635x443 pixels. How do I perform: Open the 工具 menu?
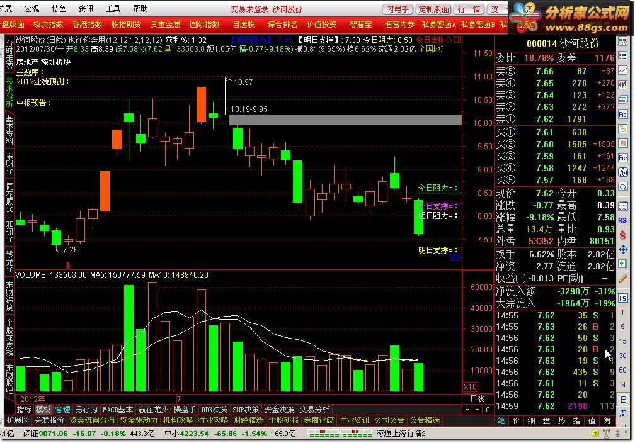point(113,9)
